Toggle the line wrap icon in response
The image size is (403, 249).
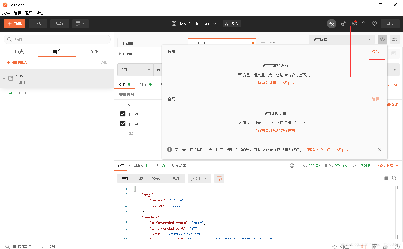click(219, 178)
